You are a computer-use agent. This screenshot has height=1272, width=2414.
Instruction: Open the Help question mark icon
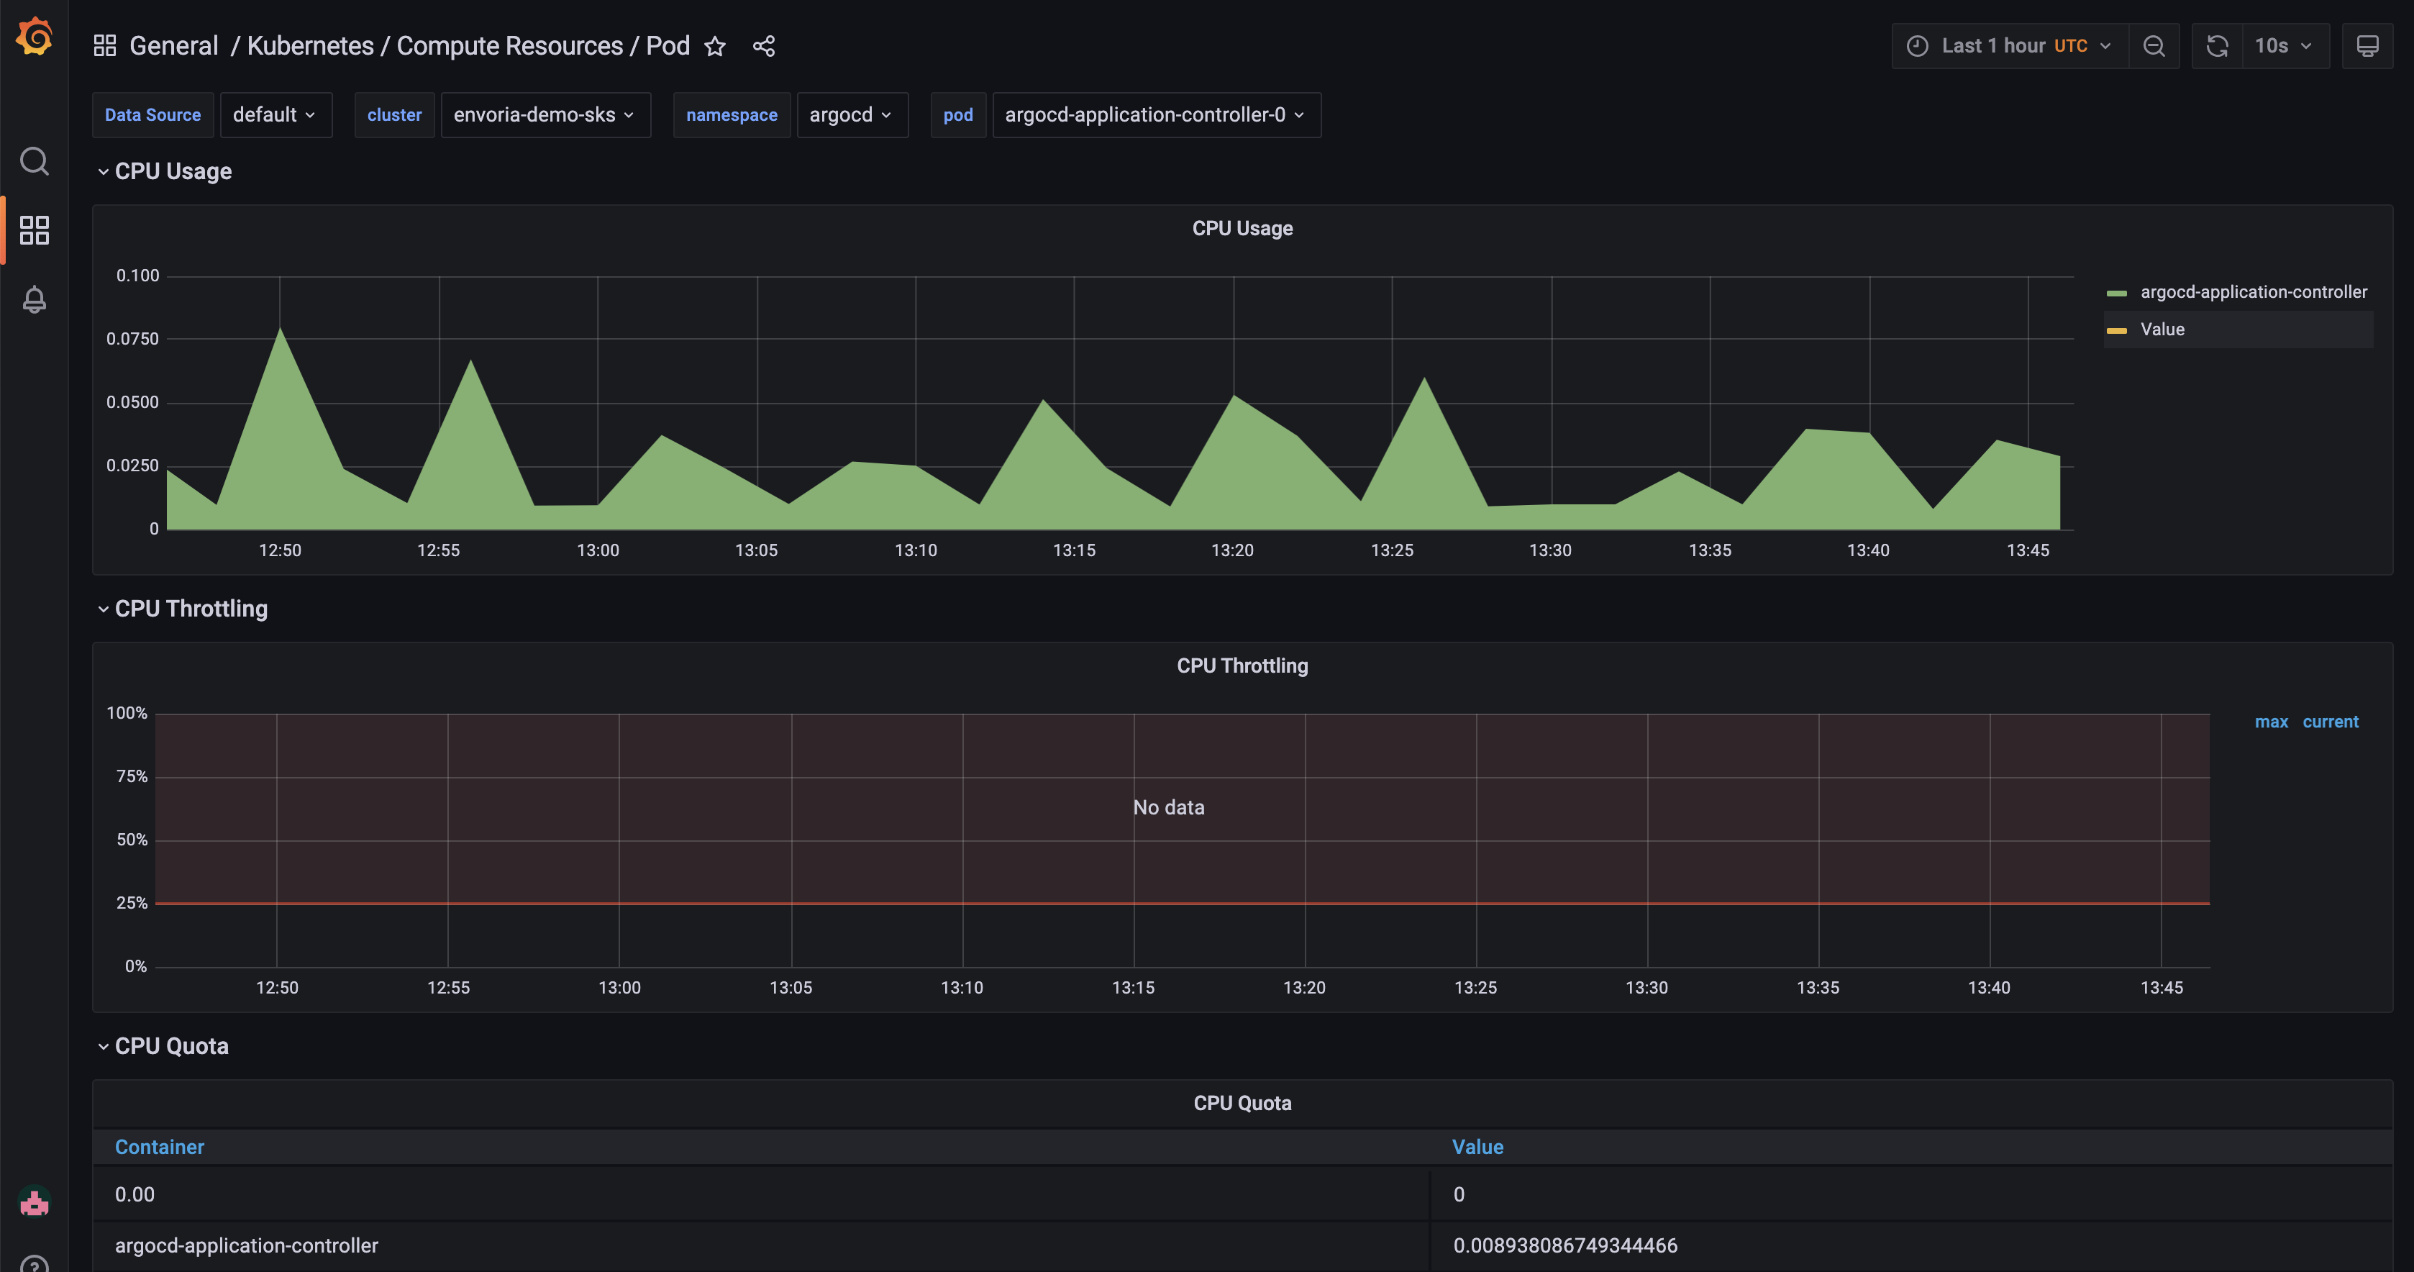pyautogui.click(x=35, y=1263)
